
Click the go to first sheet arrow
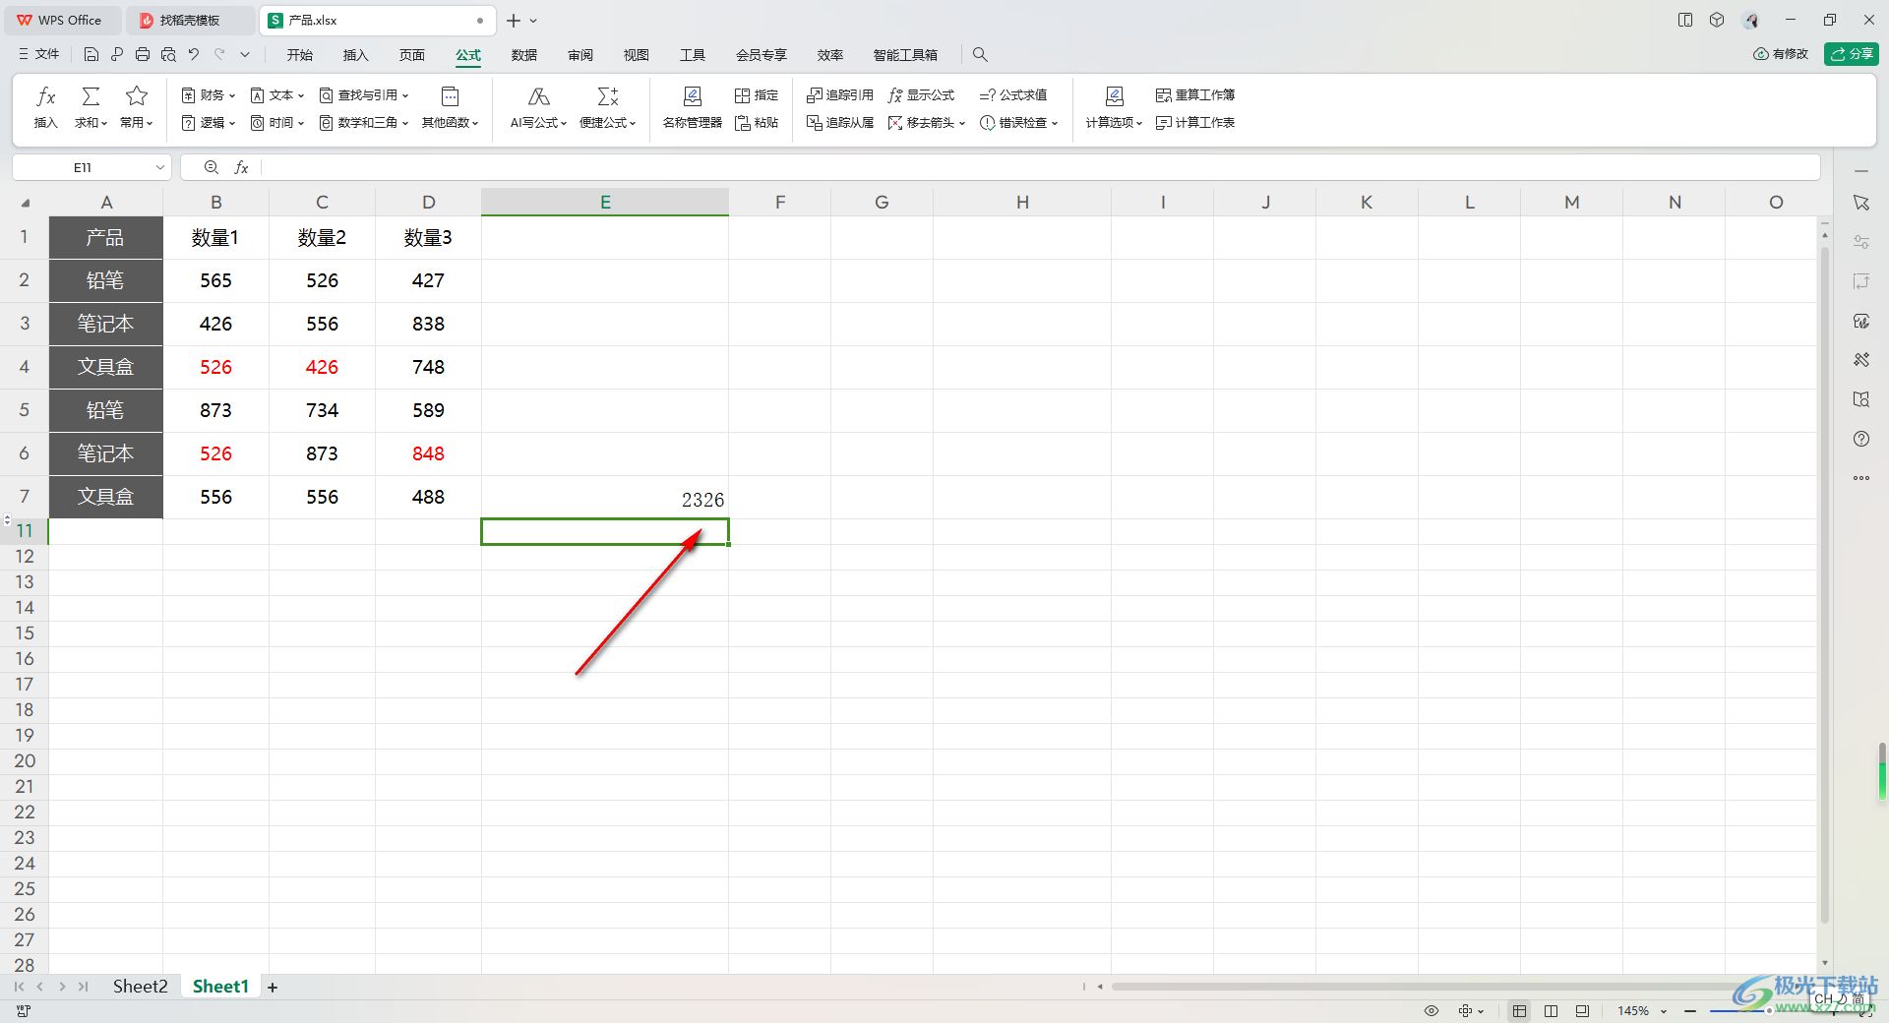tap(19, 987)
